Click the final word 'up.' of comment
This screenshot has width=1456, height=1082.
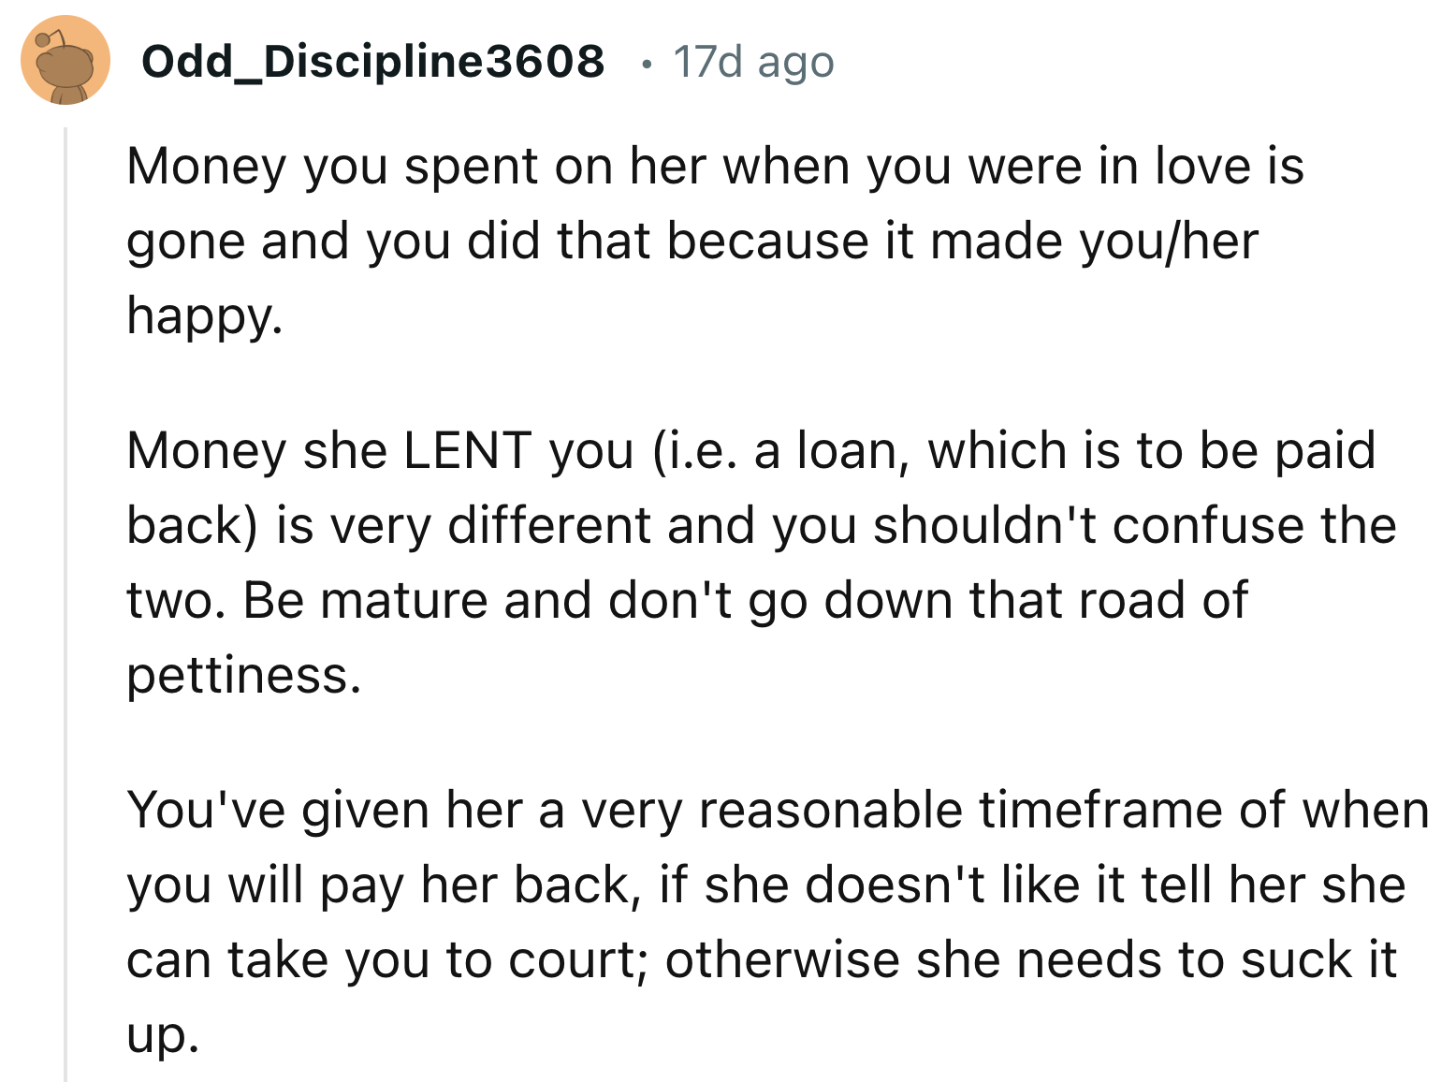164,1036
